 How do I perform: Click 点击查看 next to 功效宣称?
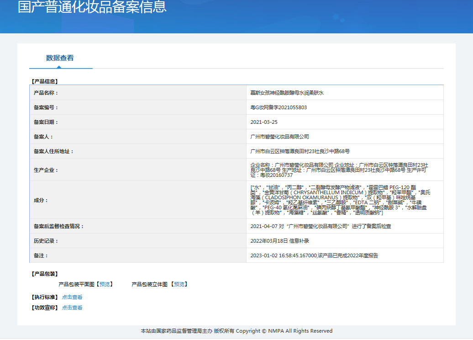pyautogui.click(x=72, y=308)
